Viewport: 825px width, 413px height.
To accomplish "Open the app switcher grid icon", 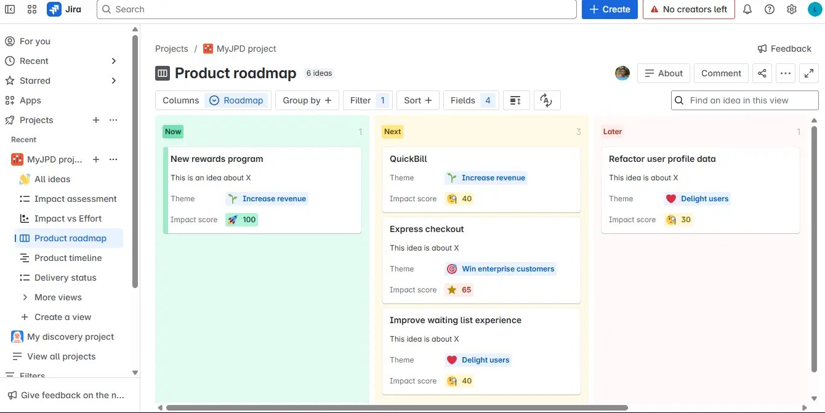I will click(32, 9).
